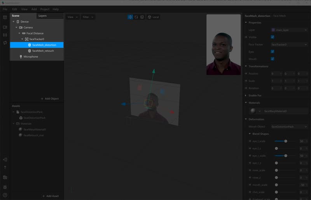
Task: Click the upload arrow icon in sidebar
Action: tap(5, 167)
